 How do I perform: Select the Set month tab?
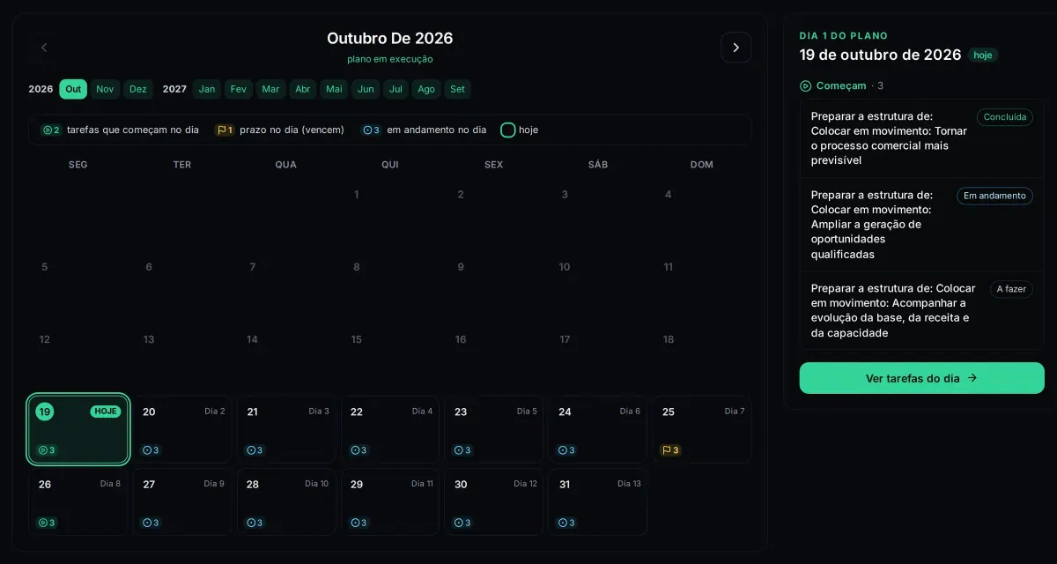457,89
